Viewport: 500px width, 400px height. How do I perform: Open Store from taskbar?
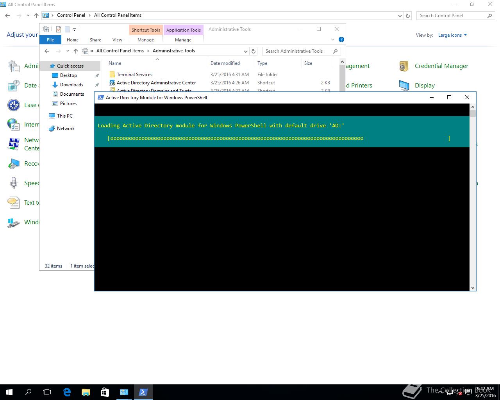(105, 392)
